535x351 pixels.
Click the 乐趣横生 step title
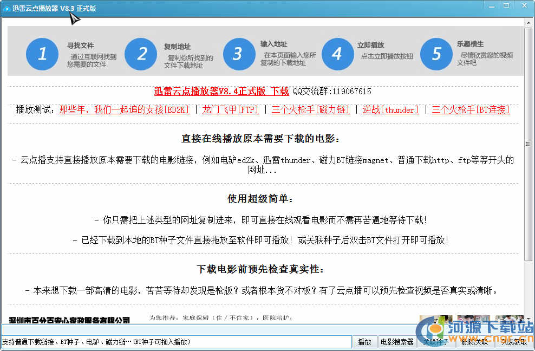[x=471, y=44]
